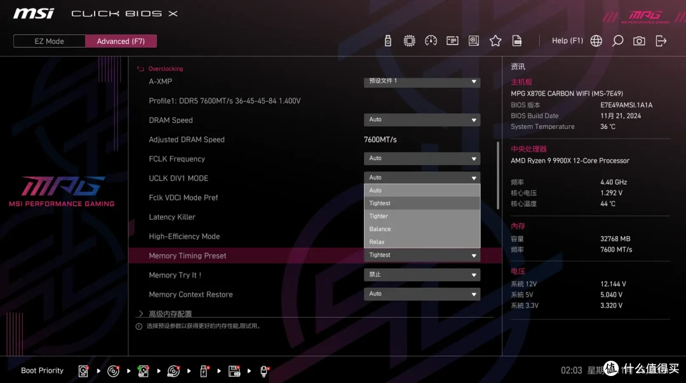686x383 pixels.
Task: Click the MPG X870E CARBON WIFI board name
Action: coord(567,93)
